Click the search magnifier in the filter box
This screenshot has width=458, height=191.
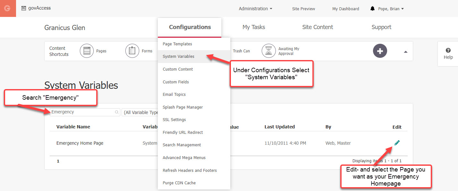tap(117, 112)
